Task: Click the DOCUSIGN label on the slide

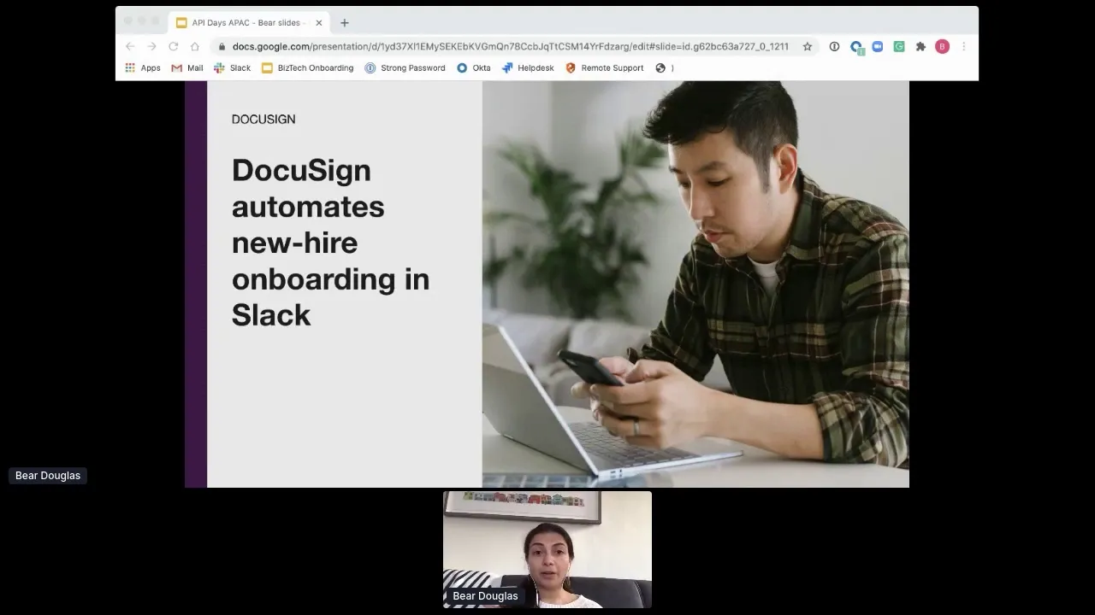Action: 263,120
